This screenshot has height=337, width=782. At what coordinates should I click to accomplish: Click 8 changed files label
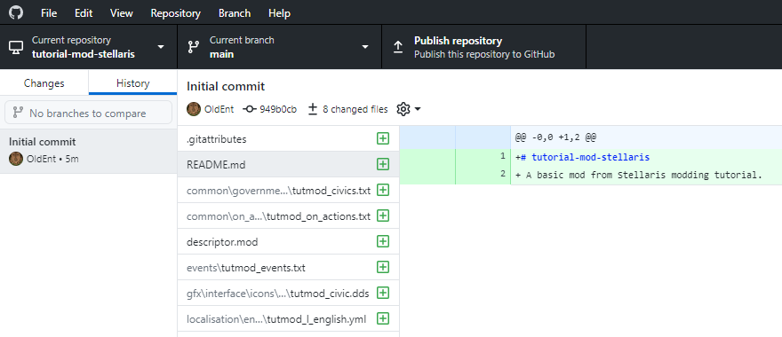(x=355, y=109)
